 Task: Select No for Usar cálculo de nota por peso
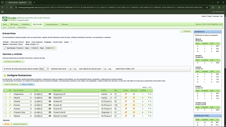pos(108,69)
